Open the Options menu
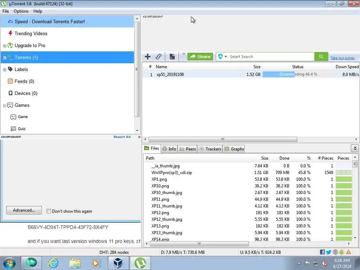The image size is (360, 270). pos(21,11)
